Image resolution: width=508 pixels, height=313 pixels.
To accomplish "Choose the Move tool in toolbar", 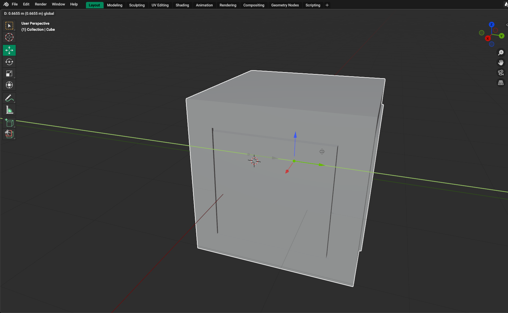I will coord(9,50).
